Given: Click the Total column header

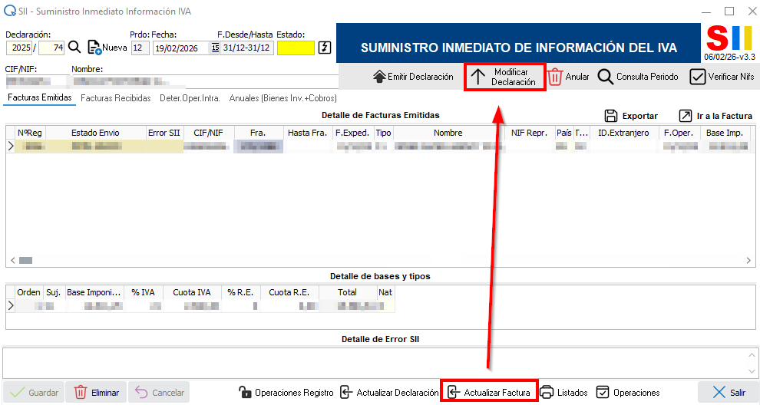Looking at the screenshot, I should coord(348,292).
